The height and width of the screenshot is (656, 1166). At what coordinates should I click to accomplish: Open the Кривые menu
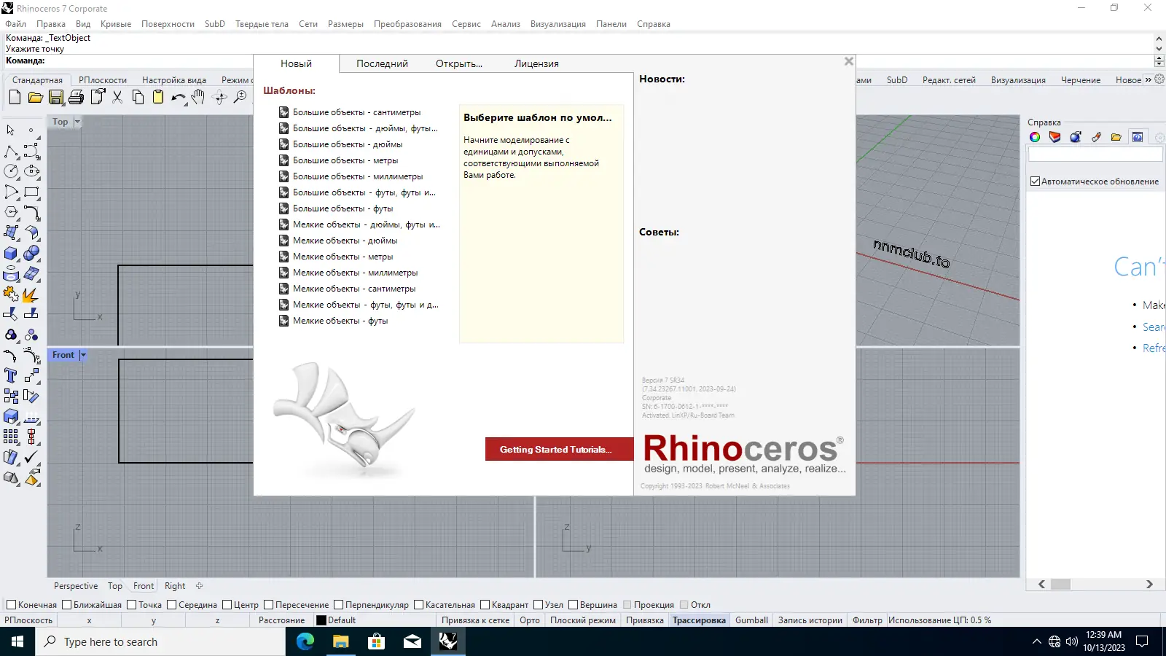116,24
